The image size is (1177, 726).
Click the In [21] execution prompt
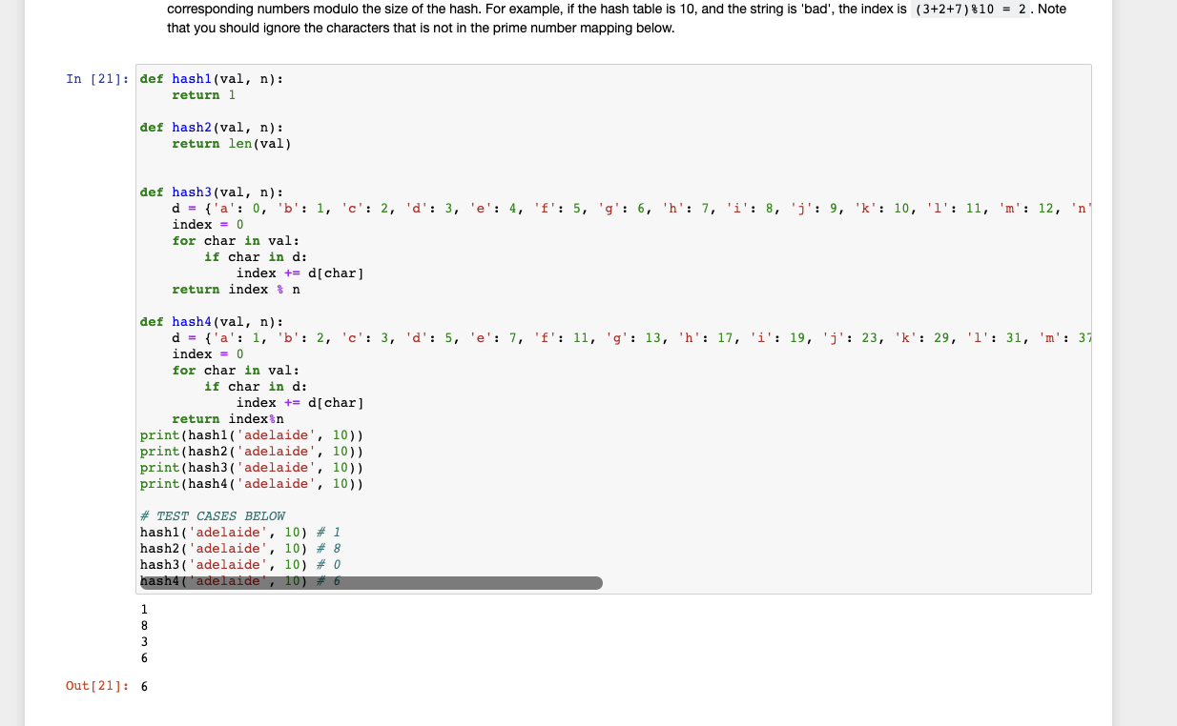click(98, 78)
